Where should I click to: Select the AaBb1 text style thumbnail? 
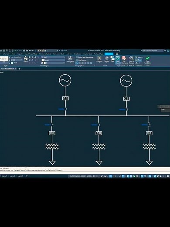click(x=4, y=58)
